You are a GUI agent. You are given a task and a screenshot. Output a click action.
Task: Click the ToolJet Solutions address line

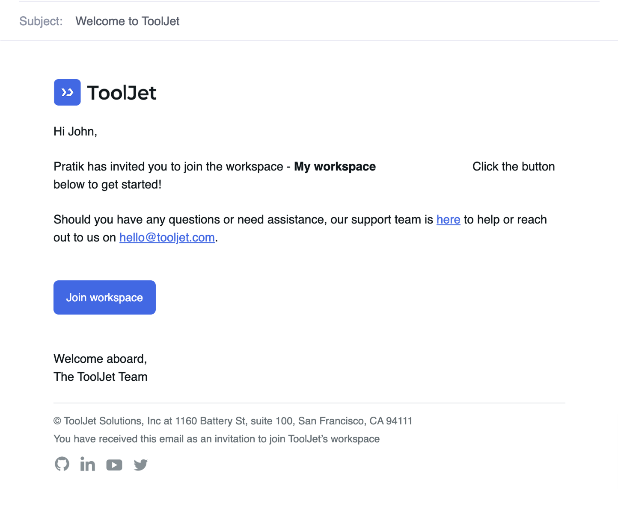click(x=233, y=421)
